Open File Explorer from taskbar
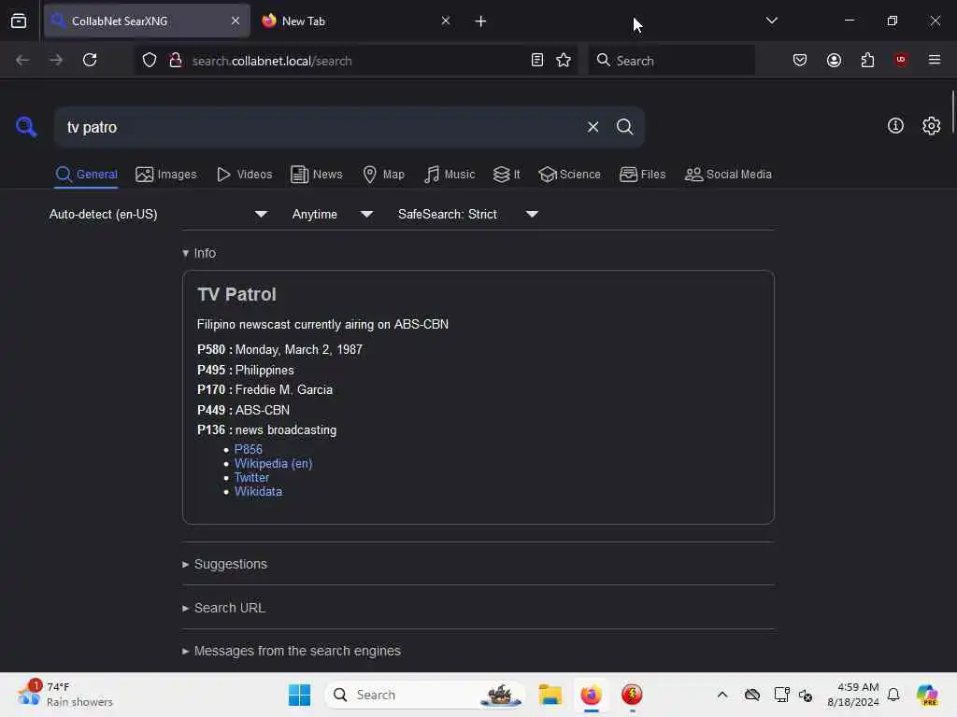The height and width of the screenshot is (717, 957). [550, 695]
